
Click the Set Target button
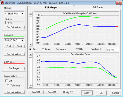click(14, 68)
